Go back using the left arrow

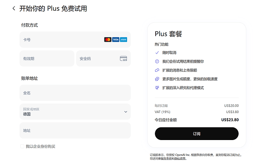[14, 8]
